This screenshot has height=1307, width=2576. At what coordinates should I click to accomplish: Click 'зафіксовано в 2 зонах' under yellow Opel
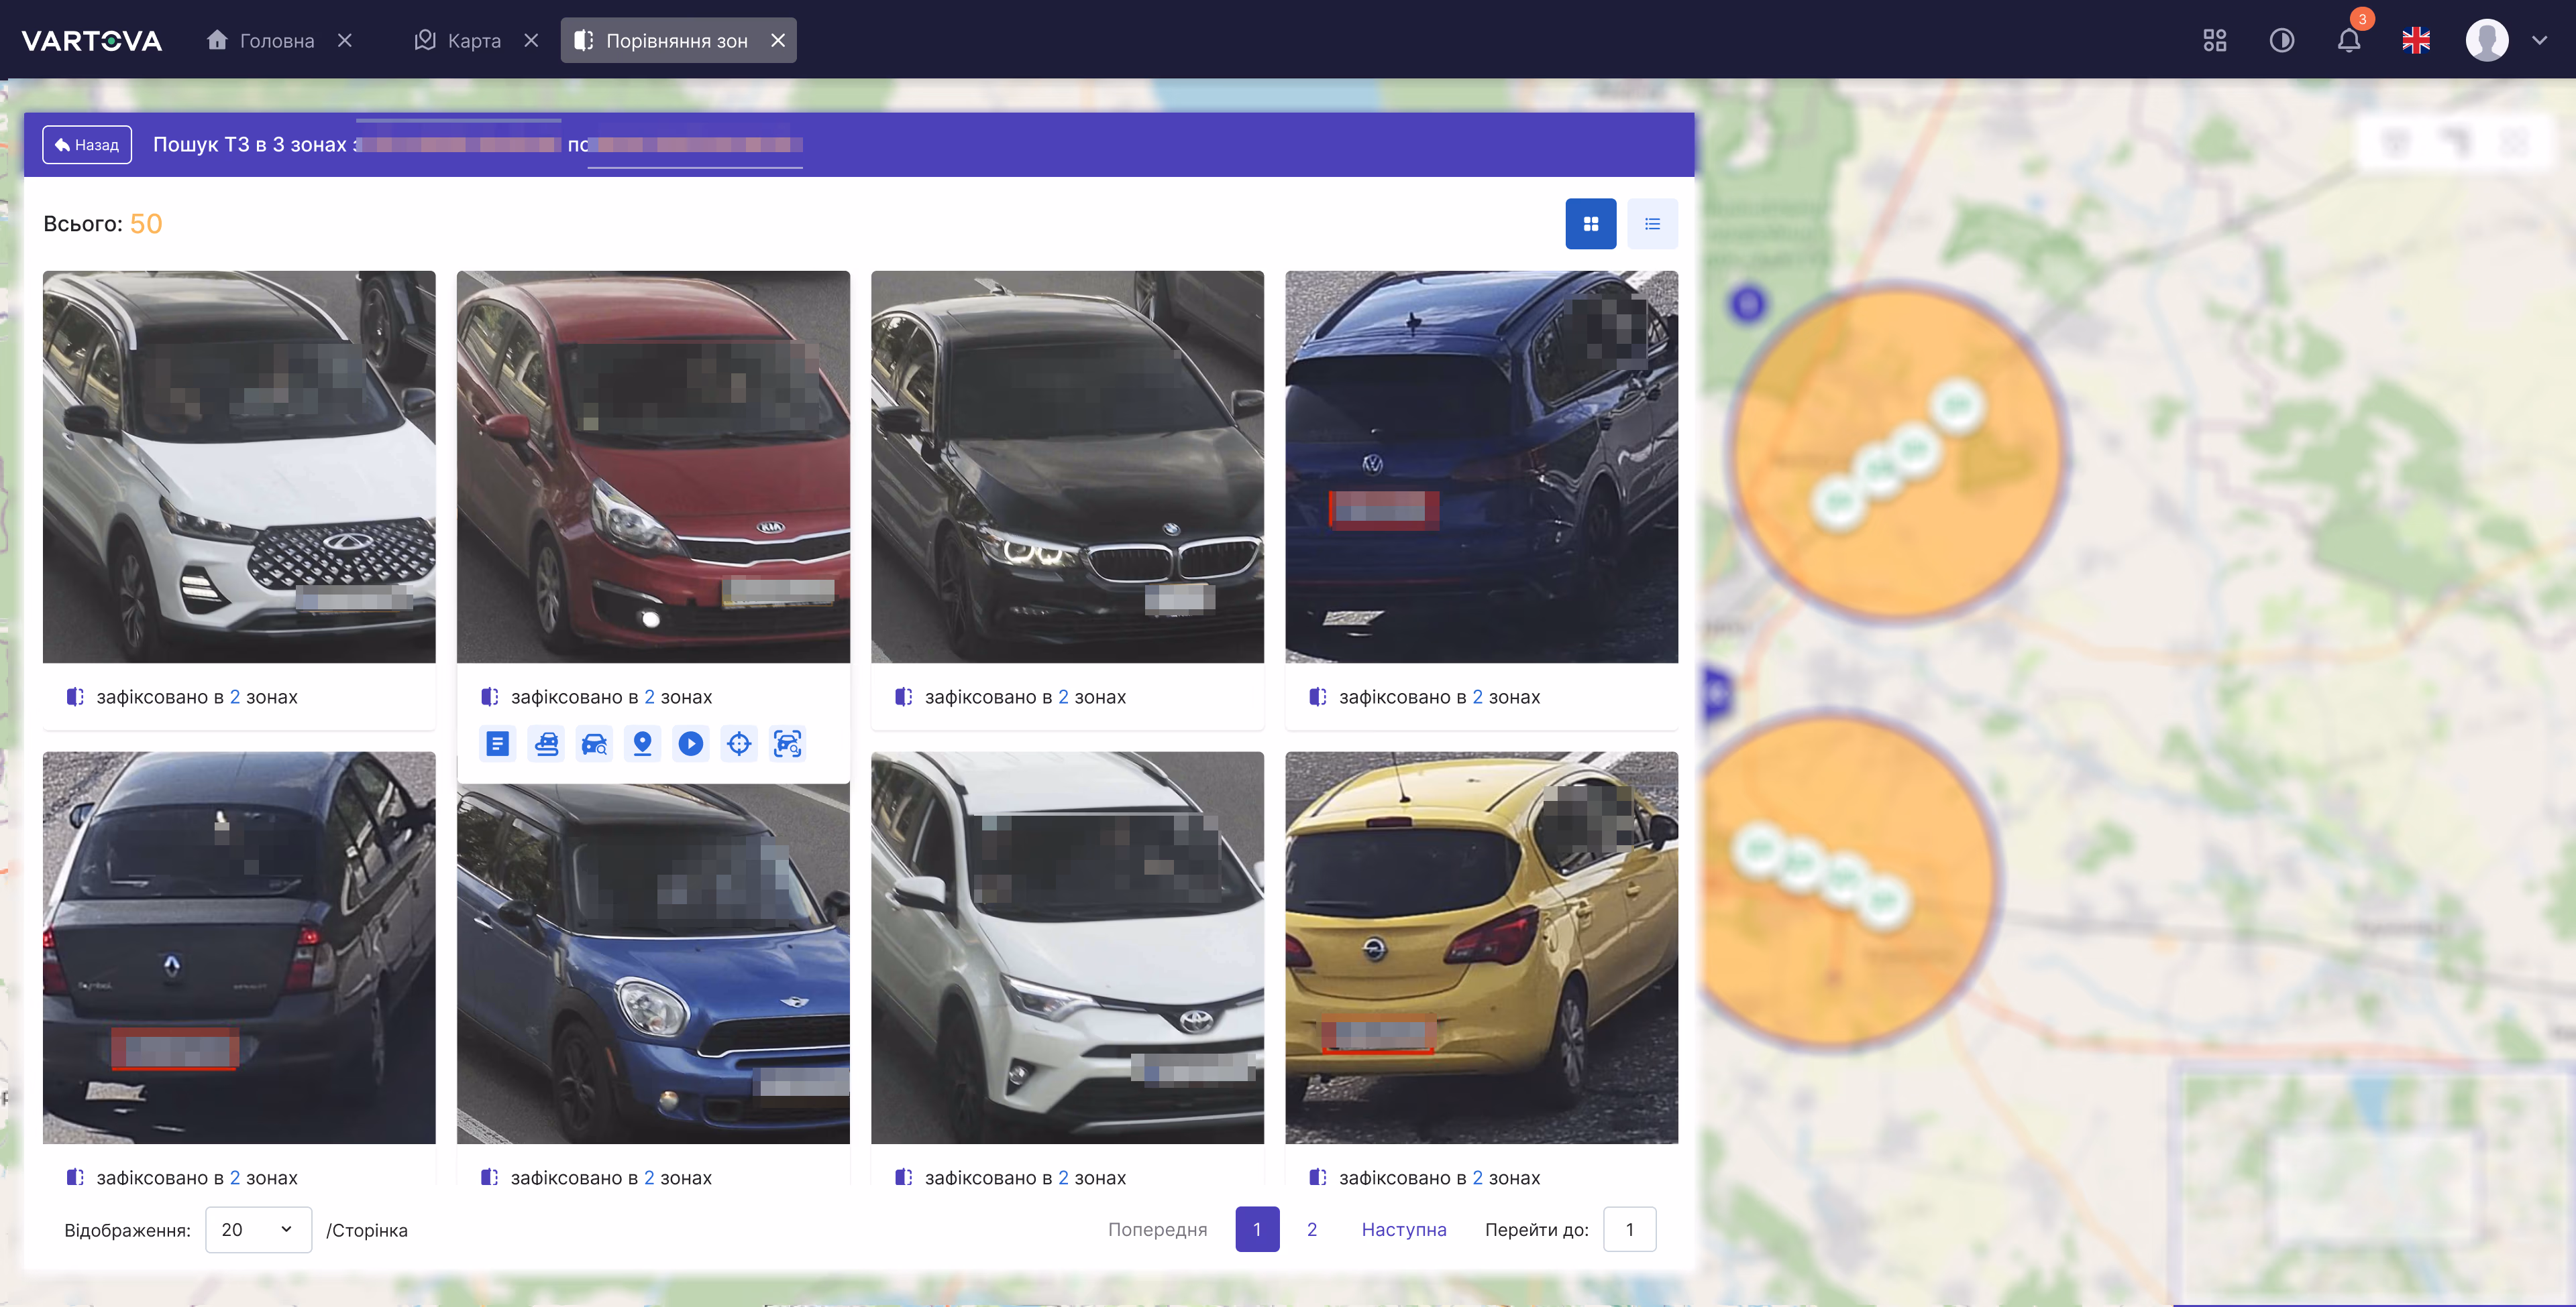pos(1439,1177)
